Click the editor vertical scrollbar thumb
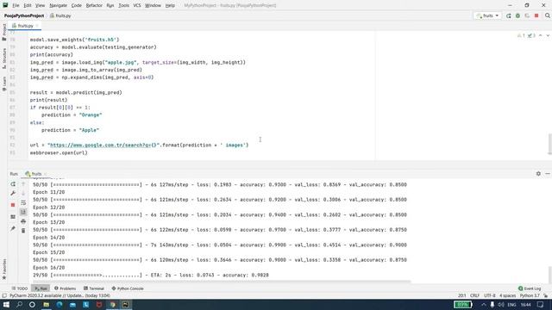The image size is (552, 310). [x=549, y=144]
